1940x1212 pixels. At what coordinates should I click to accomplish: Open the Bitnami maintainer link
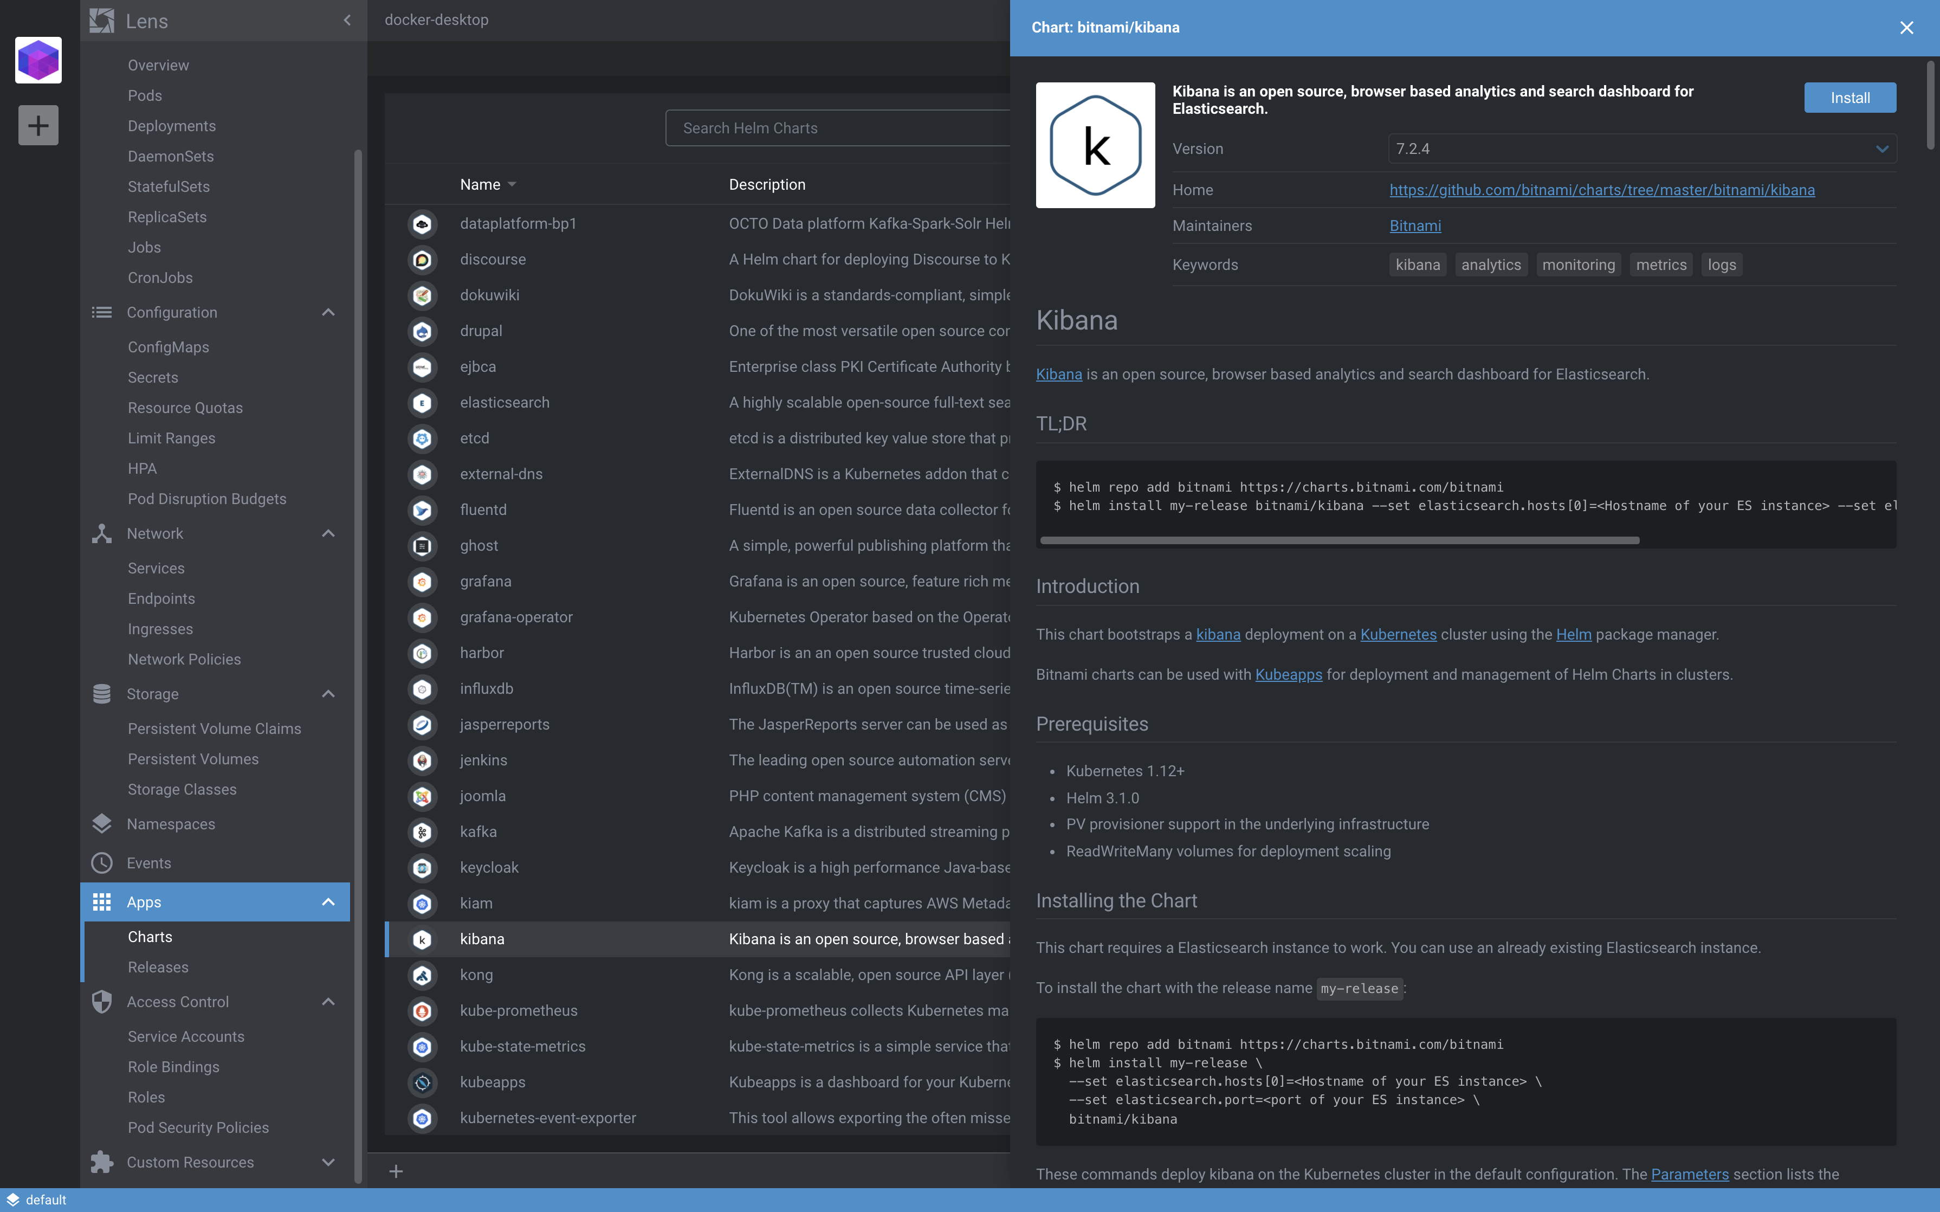[x=1414, y=226]
